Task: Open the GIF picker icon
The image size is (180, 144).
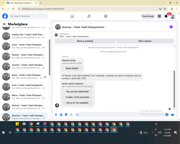Action: point(71,115)
